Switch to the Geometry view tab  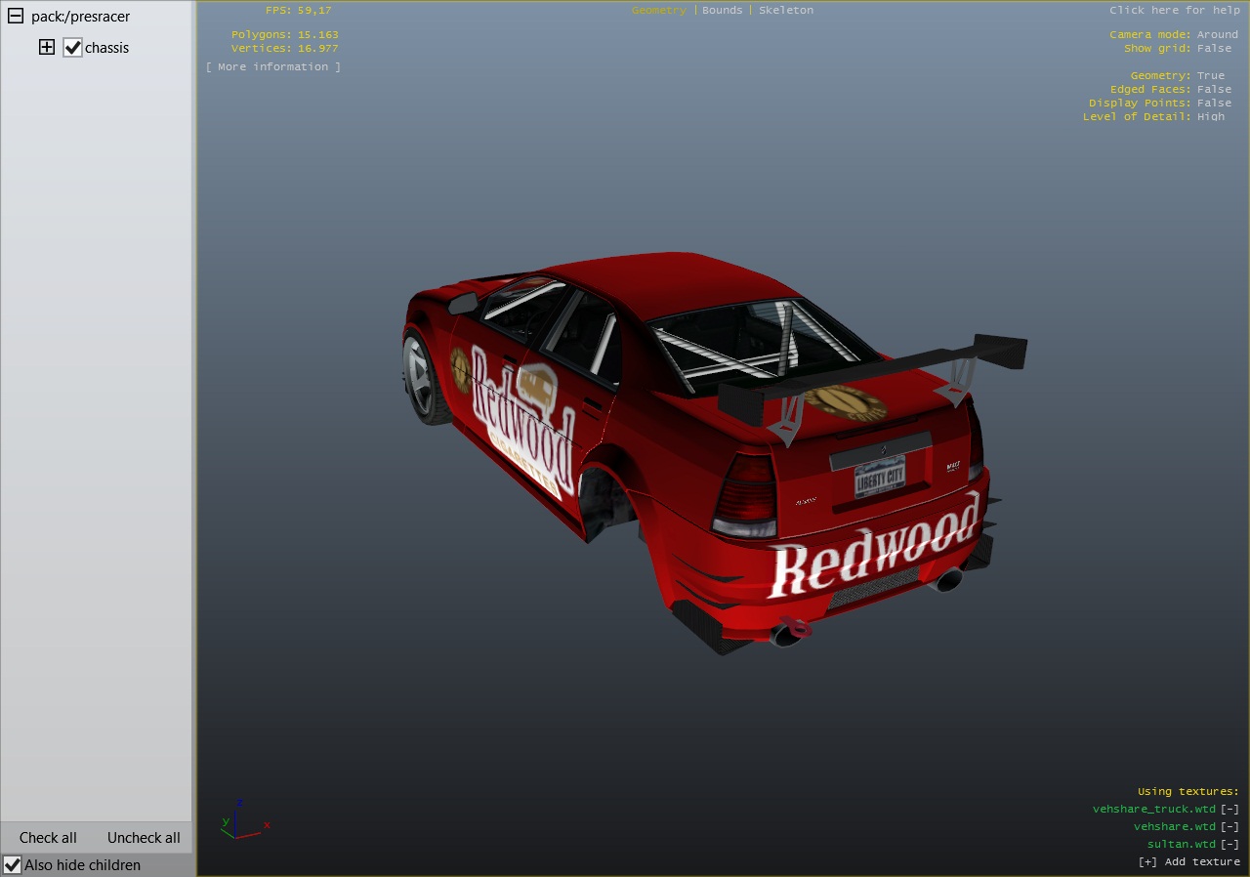tap(658, 10)
